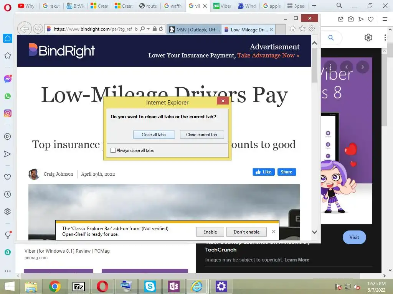This screenshot has height=294, width=393.
Task: Switch to BitVie tab in Opera
Action: coord(76,6)
